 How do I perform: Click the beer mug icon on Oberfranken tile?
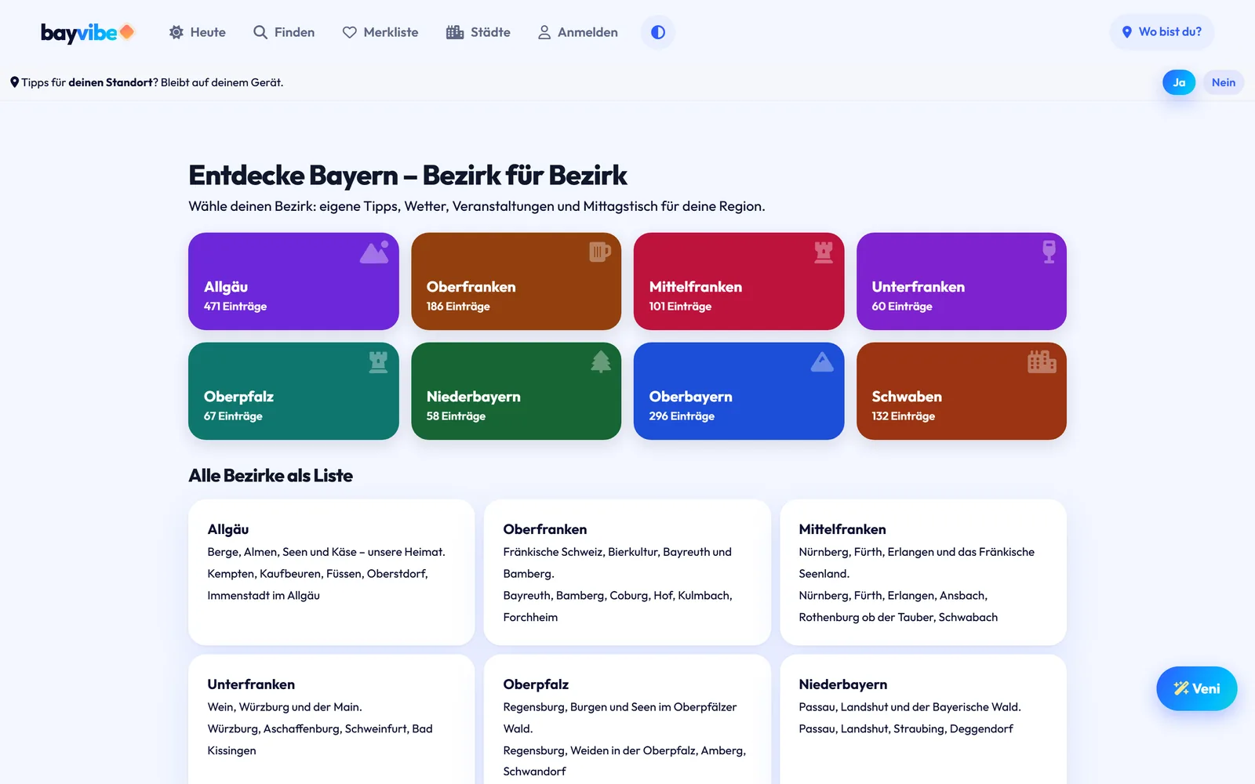[600, 252]
